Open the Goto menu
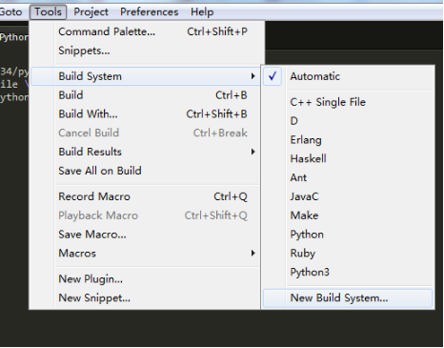444x348 pixels. coord(11,12)
